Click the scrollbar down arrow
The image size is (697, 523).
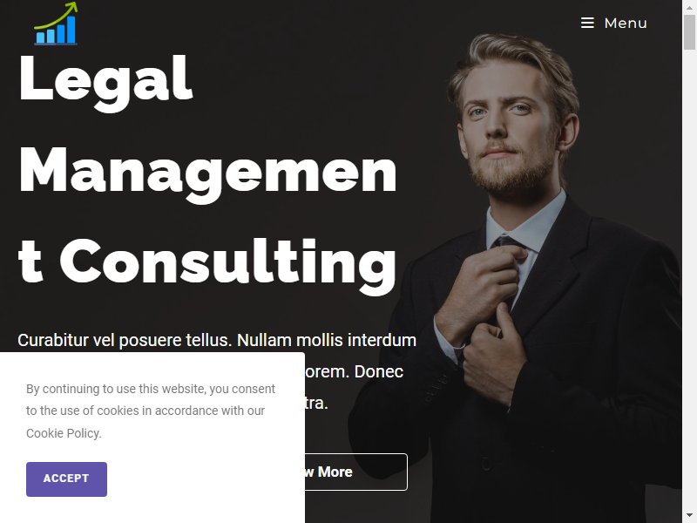(689, 516)
